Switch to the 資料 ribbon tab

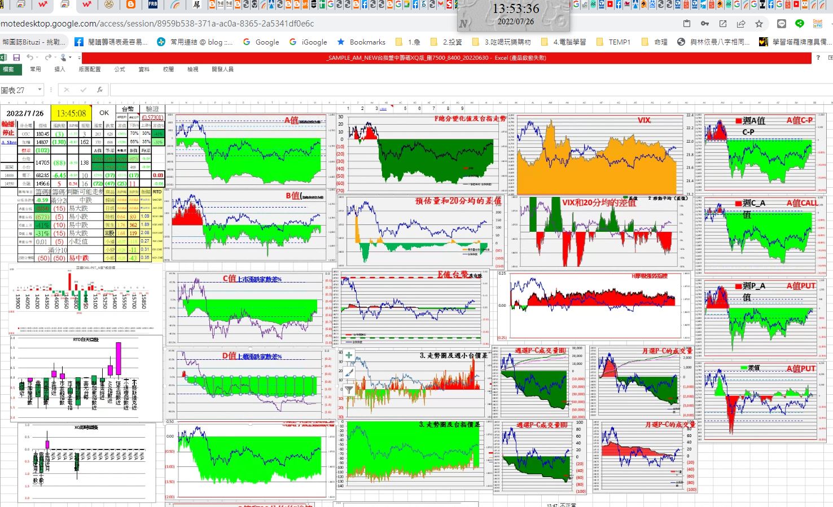(144, 69)
